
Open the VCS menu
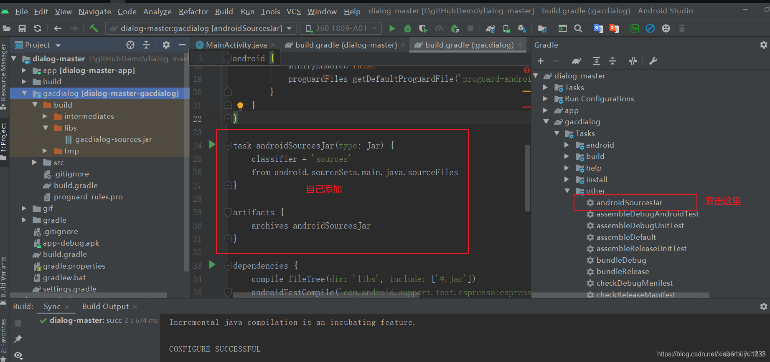[x=294, y=11]
